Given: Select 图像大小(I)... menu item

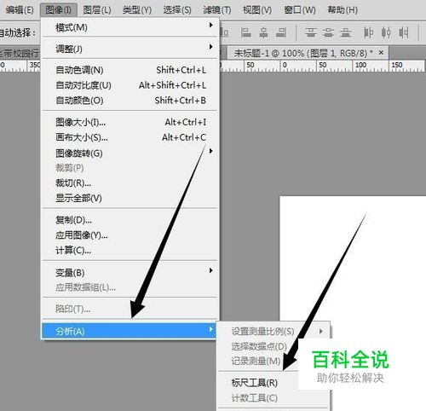Looking at the screenshot, I should (130, 122).
